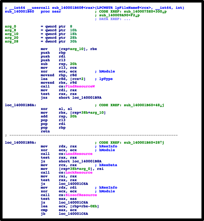
Task: Click the hResData comment
Action: 108,165
